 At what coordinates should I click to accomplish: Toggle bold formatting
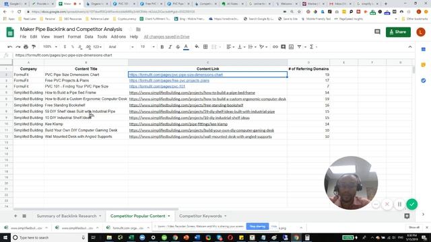click(162, 47)
